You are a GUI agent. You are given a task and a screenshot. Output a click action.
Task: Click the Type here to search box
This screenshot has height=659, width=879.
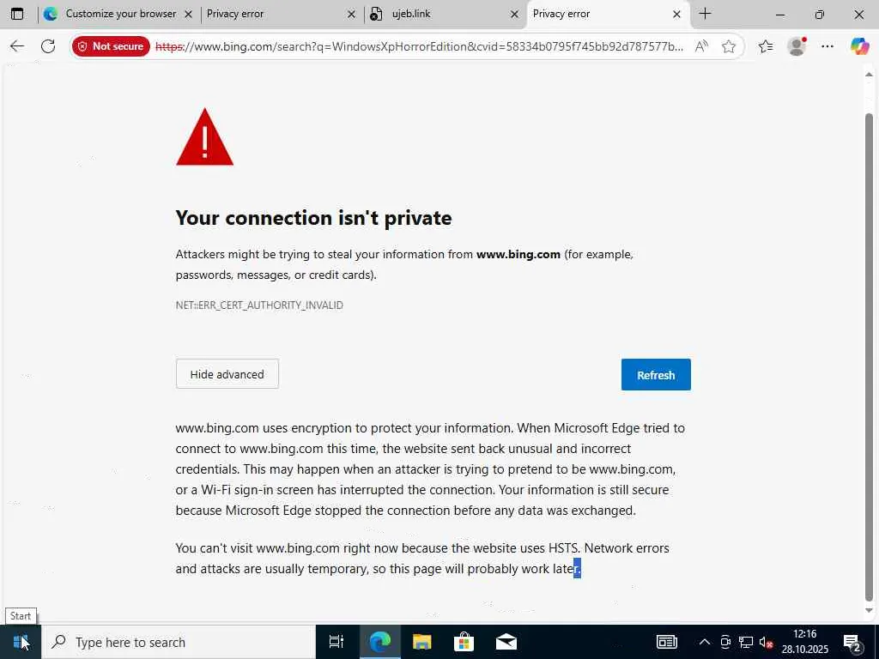coord(180,642)
